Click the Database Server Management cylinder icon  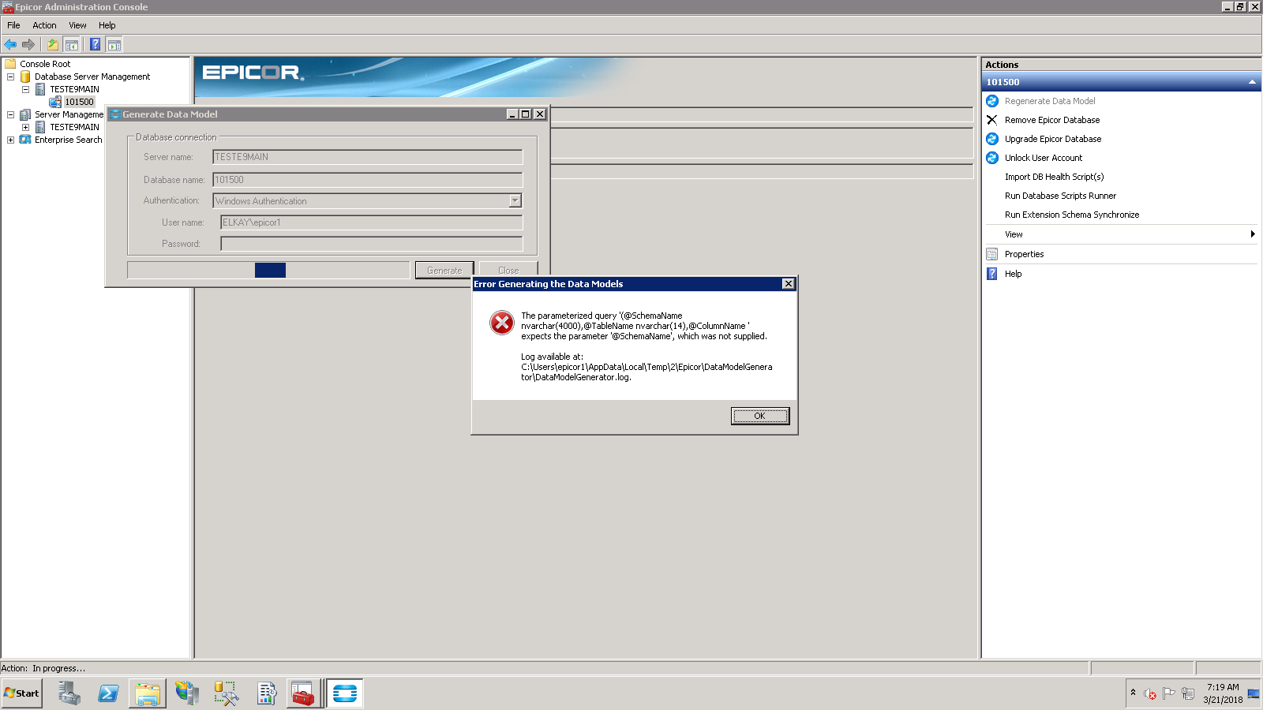coord(25,77)
